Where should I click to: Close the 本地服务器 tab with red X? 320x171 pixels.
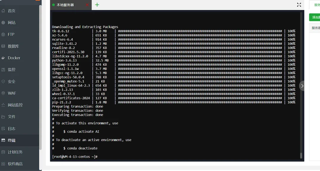pos(87,5)
